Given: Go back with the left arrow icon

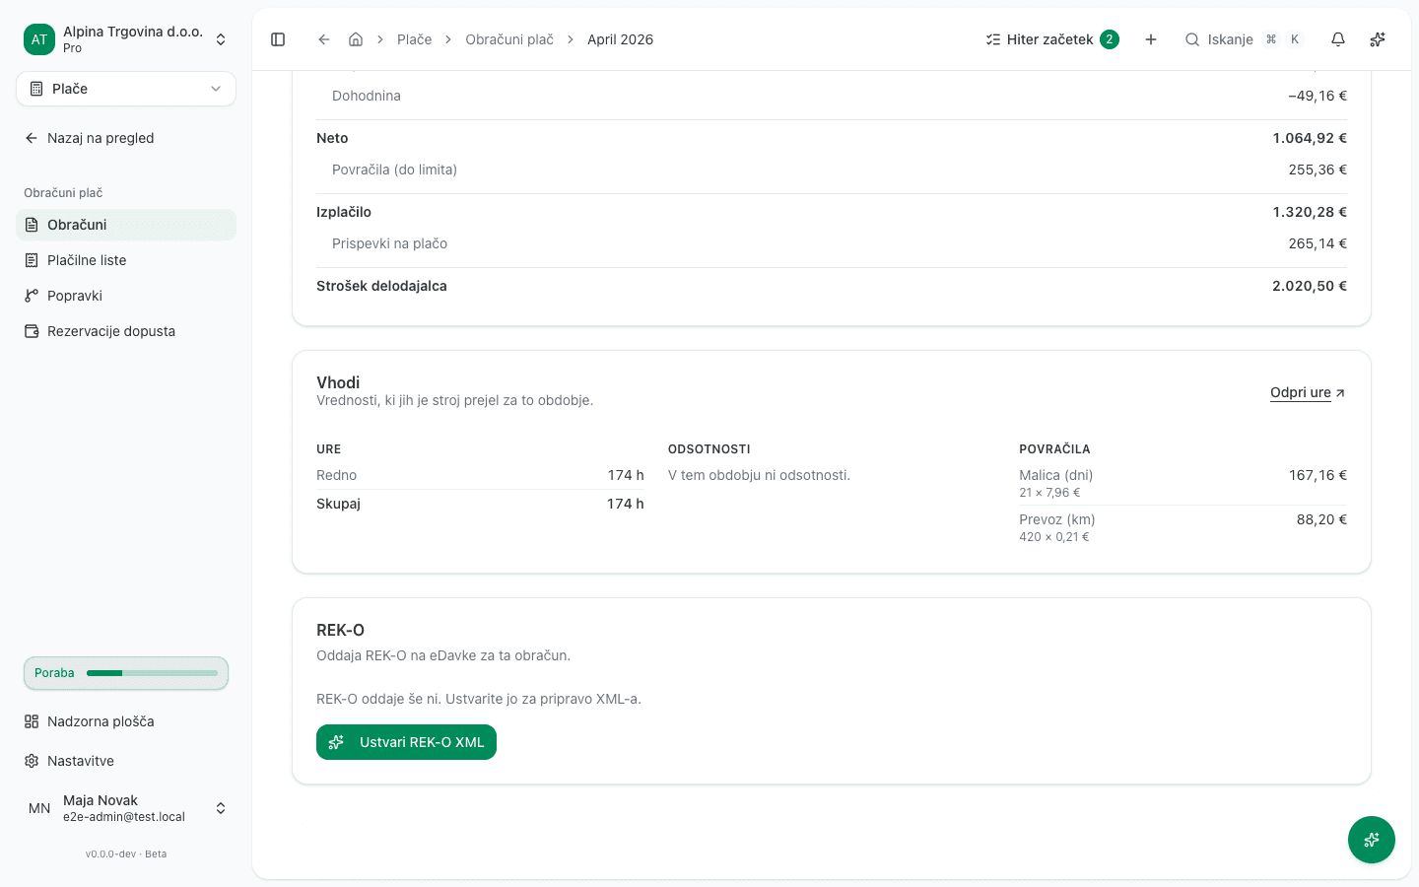Looking at the screenshot, I should pyautogui.click(x=323, y=39).
